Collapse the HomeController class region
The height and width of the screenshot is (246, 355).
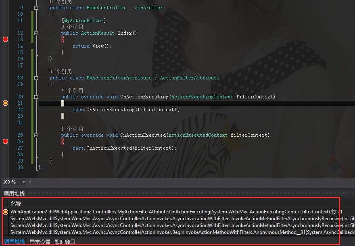tap(36, 8)
